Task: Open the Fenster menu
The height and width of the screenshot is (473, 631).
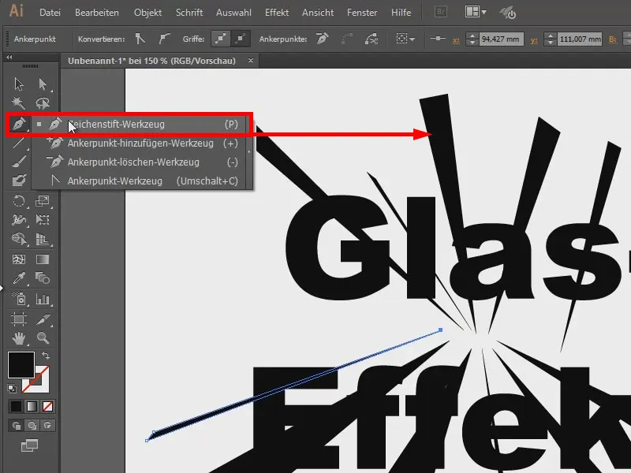Action: pyautogui.click(x=362, y=13)
